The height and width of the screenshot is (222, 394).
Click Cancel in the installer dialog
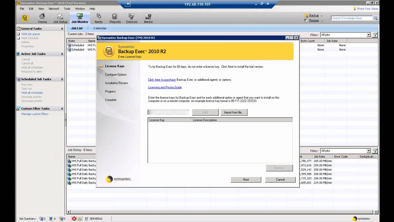click(x=280, y=179)
